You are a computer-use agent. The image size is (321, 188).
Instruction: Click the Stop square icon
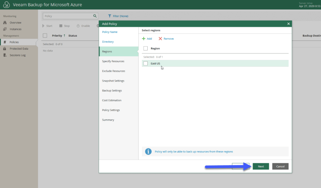tap(61, 26)
